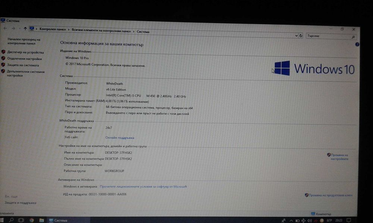Click shield icon beside 'Отдалечени настройки'
This screenshot has height=223, width=373.
click(x=3, y=58)
